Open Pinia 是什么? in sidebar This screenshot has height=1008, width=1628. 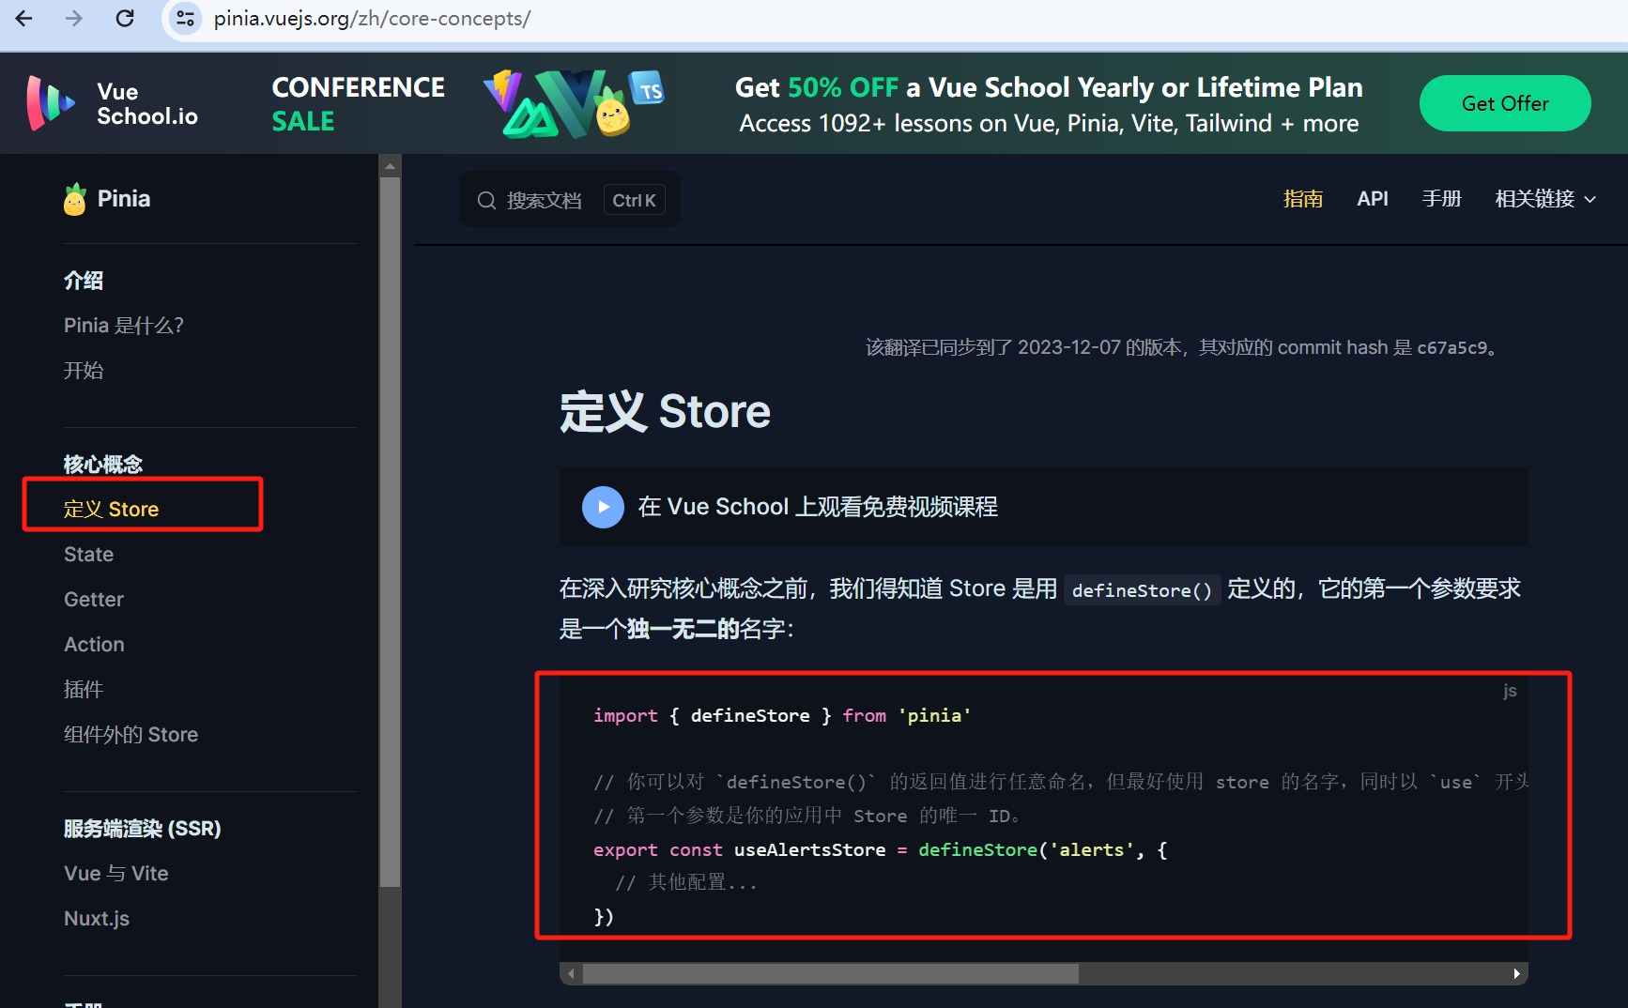tap(123, 325)
